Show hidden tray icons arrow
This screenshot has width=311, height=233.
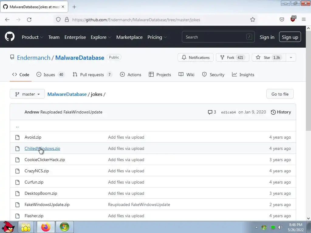pyautogui.click(x=256, y=227)
